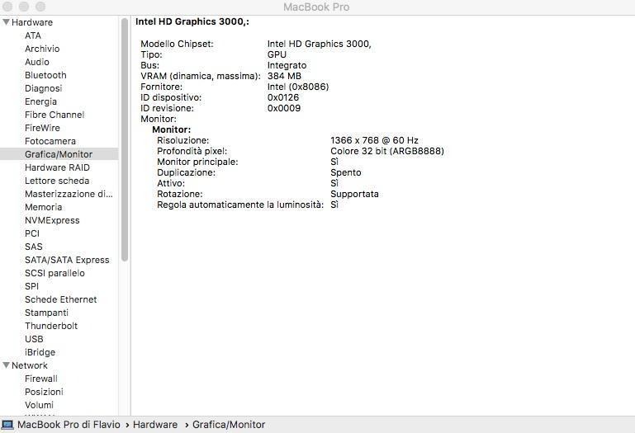
Task: Click MacBook Pro di Flavio in path bar
Action: point(69,425)
